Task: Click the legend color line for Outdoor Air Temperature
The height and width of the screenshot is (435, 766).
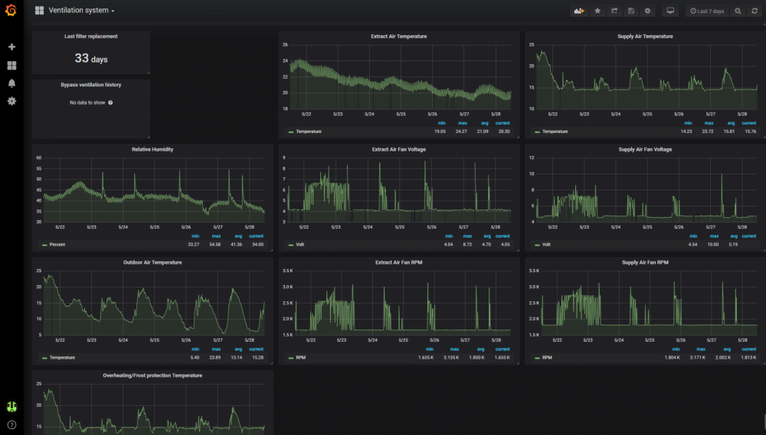Action: point(44,358)
